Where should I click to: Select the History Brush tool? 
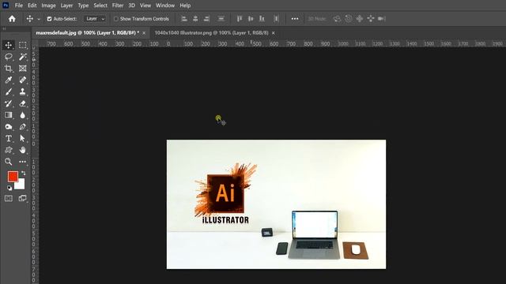point(9,103)
